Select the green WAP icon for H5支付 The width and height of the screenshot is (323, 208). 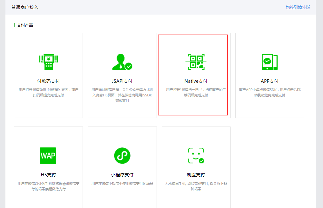tap(48, 156)
